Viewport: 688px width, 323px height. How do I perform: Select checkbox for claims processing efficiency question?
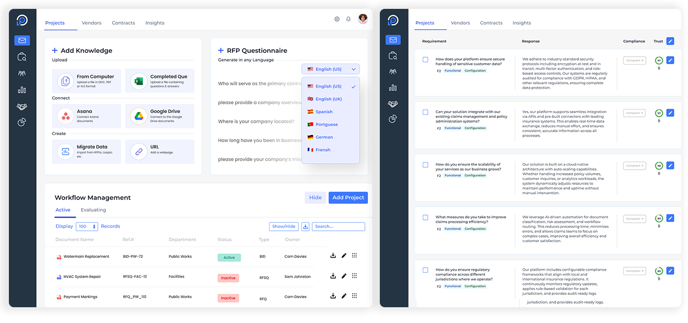pyautogui.click(x=425, y=217)
